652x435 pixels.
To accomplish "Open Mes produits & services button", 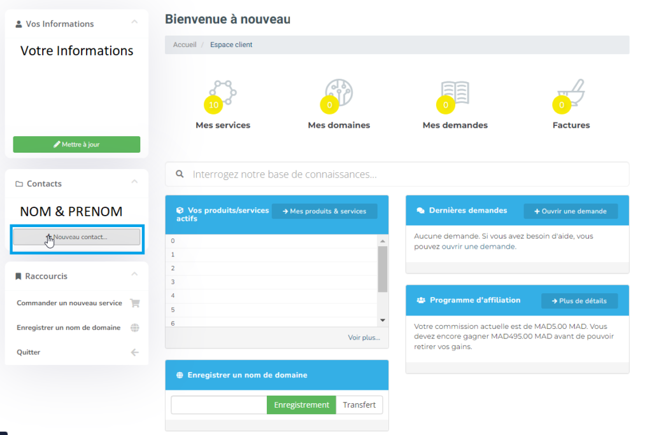I will point(324,211).
